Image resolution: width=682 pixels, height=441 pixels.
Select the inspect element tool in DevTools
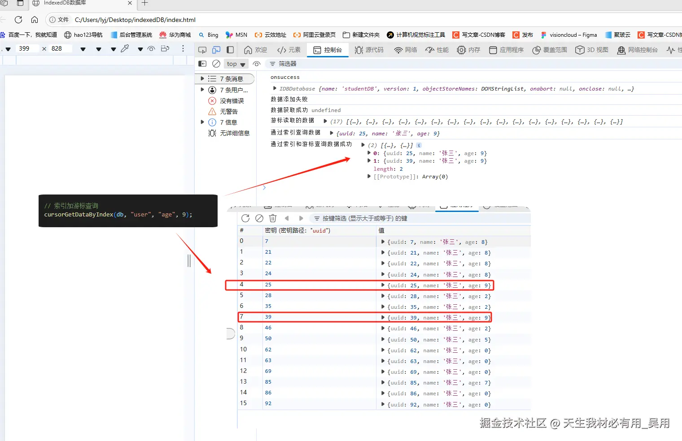click(x=202, y=50)
